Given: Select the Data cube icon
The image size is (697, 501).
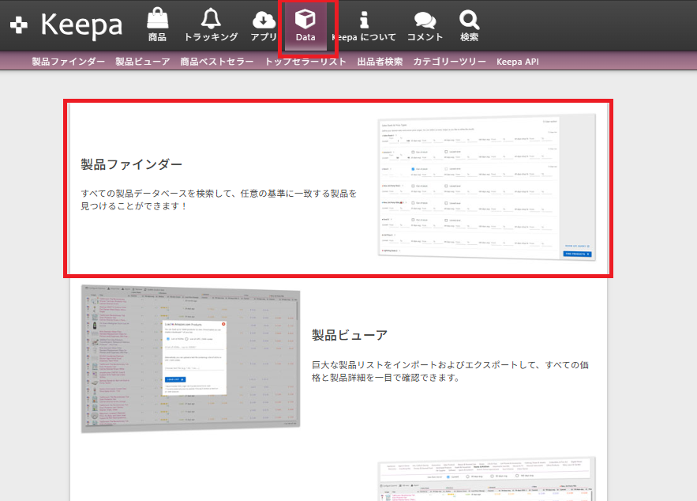Looking at the screenshot, I should tap(305, 19).
